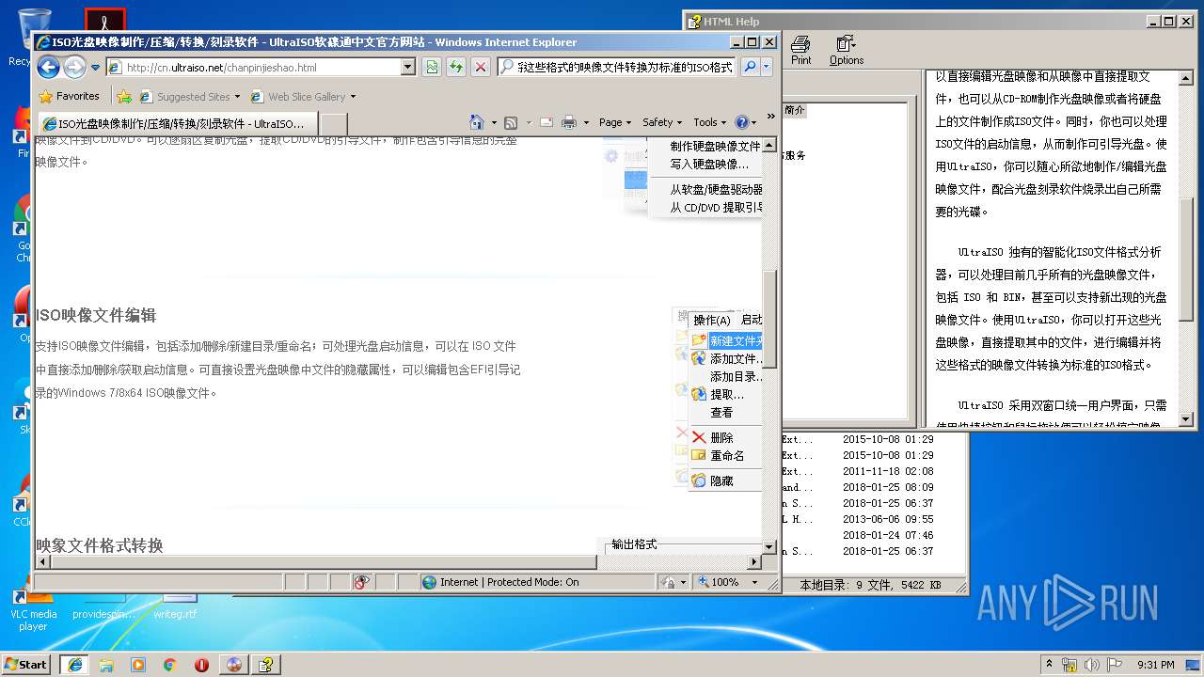1204x677 pixels.
Task: Show hidden system tray icons
Action: click(x=1050, y=664)
